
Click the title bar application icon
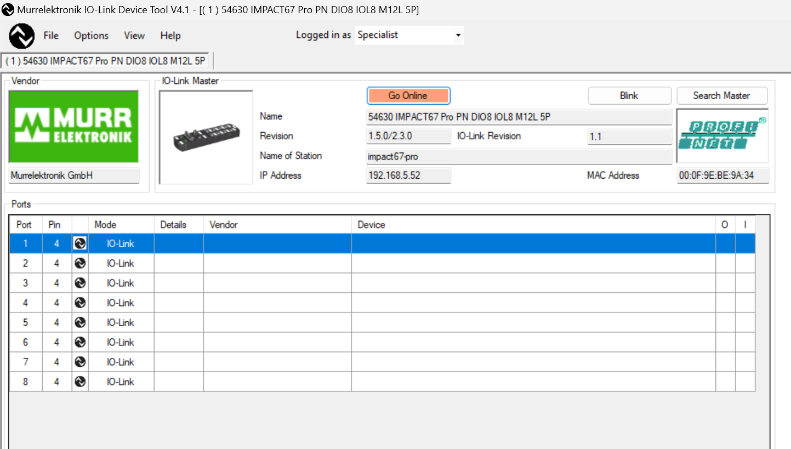point(8,9)
